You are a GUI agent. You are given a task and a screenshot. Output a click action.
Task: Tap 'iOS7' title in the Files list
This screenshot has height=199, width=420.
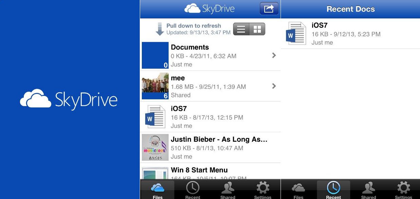(x=179, y=108)
